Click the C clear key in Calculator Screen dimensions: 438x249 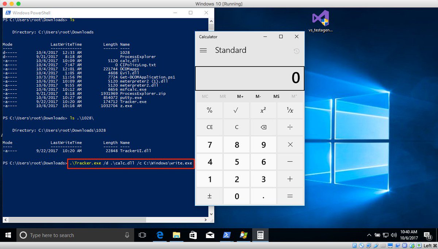(237, 127)
